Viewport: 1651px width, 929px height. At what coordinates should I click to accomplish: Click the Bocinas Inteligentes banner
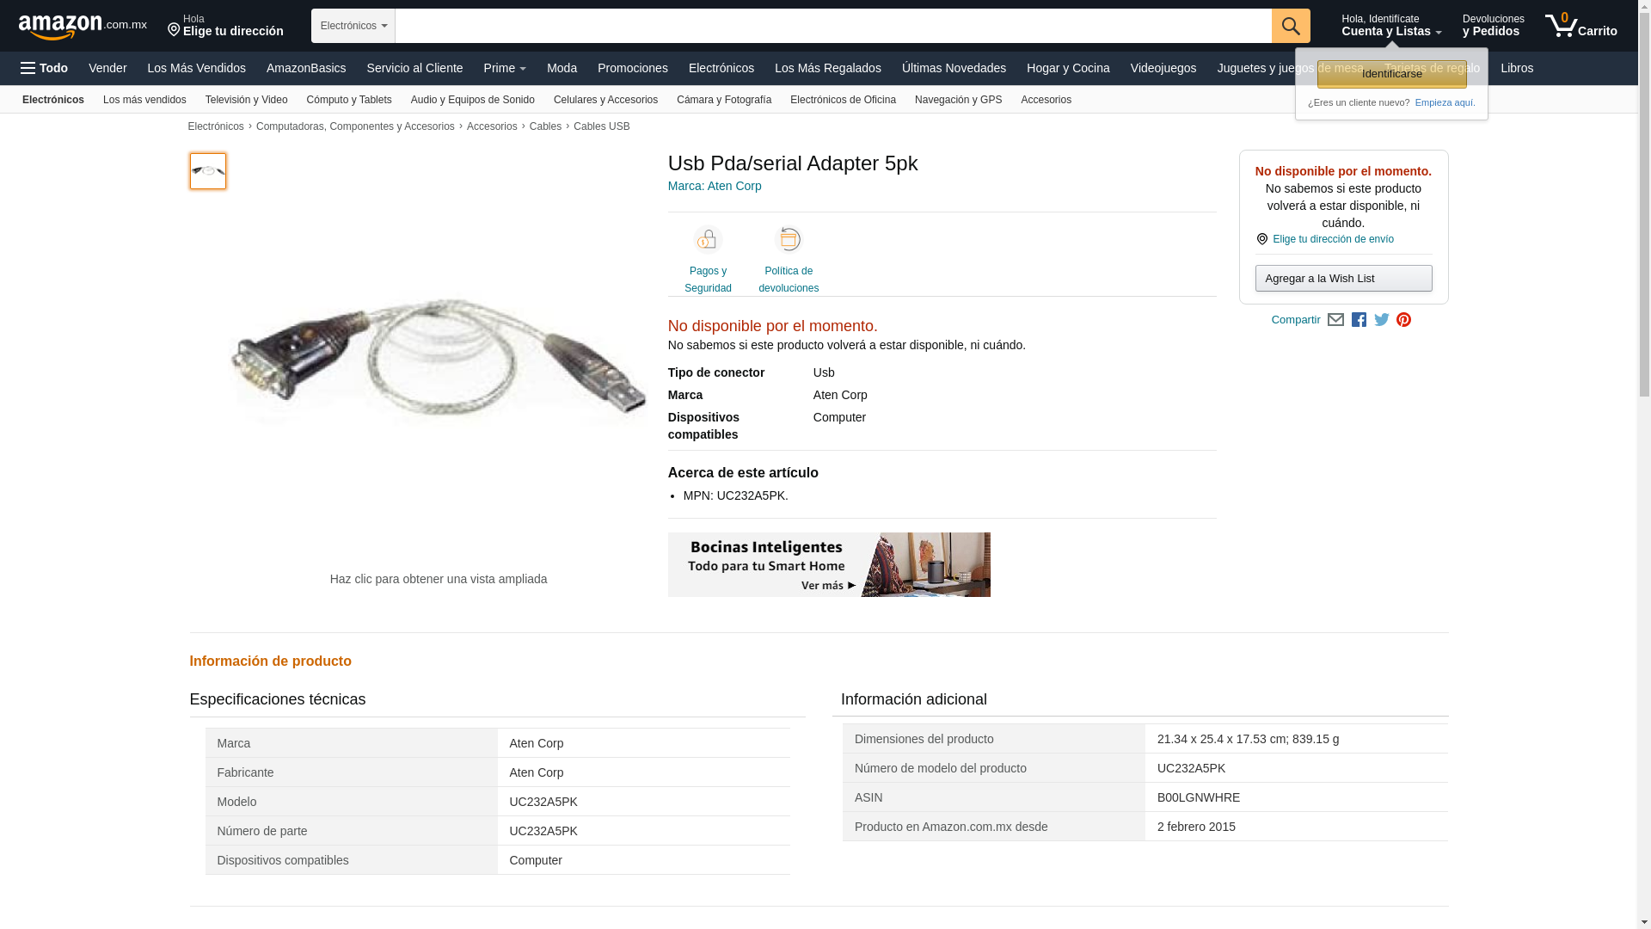click(829, 564)
